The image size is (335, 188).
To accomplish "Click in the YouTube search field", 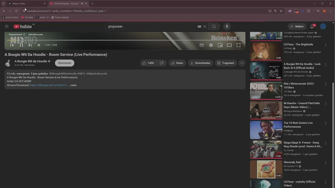I will (x=152, y=26).
